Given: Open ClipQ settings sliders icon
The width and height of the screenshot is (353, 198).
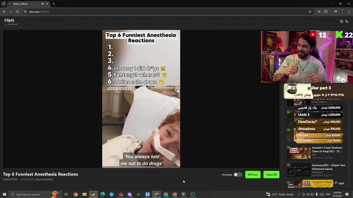Looking at the screenshot, I should pyautogui.click(x=347, y=21).
